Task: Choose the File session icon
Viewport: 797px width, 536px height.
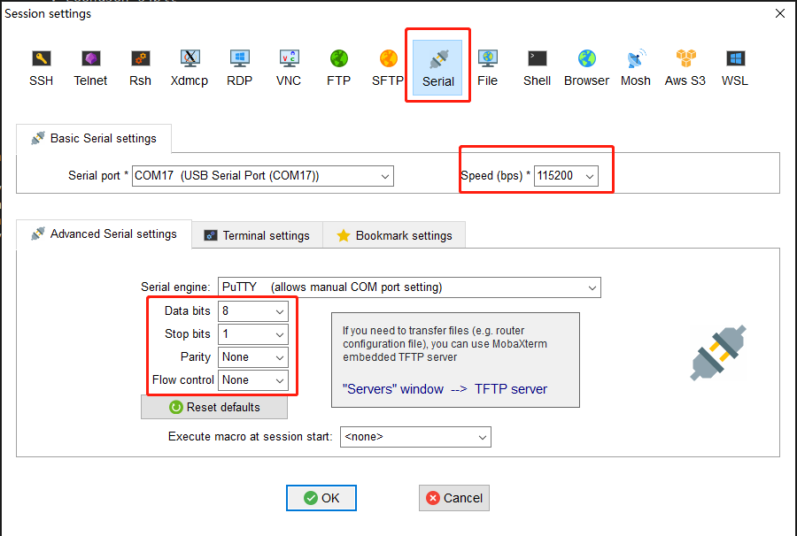Action: (487, 68)
